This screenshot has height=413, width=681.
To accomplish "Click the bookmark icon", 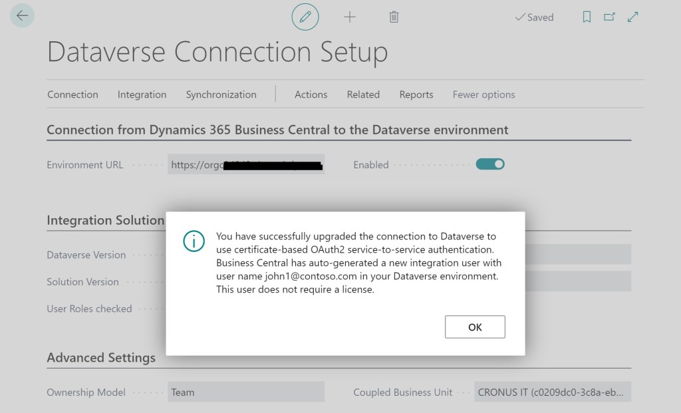I will click(x=587, y=17).
